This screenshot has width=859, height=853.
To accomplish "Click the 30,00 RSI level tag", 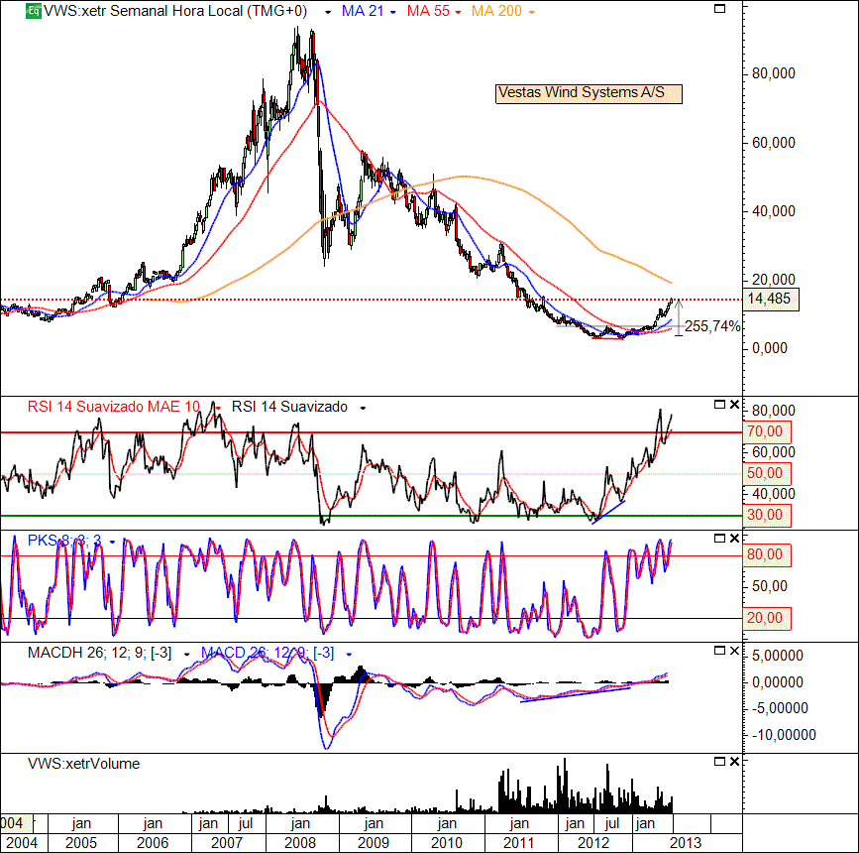I will coord(767,515).
